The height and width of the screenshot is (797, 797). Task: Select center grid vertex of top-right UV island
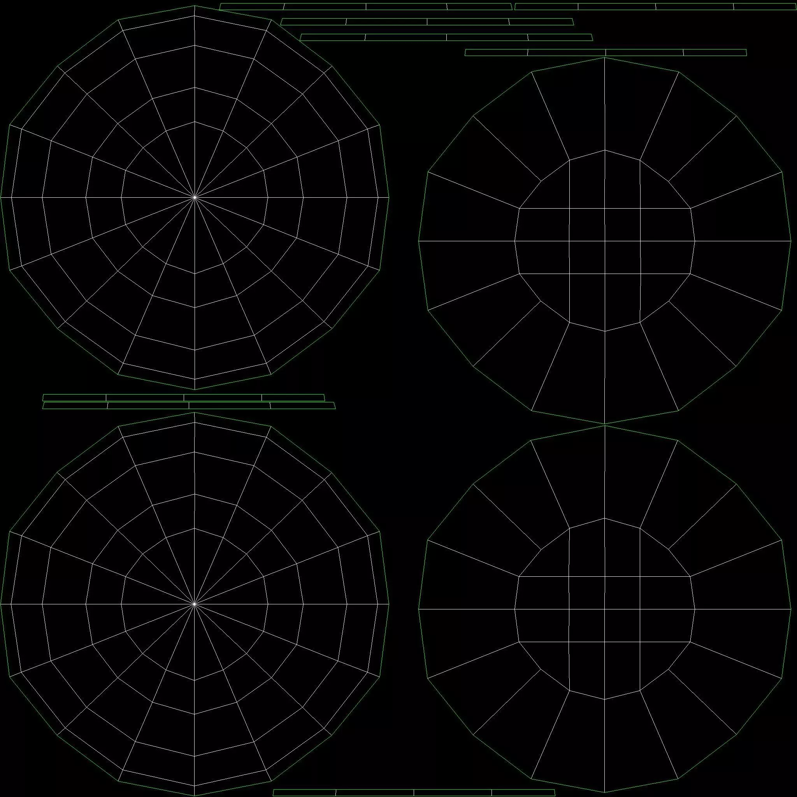[605, 241]
